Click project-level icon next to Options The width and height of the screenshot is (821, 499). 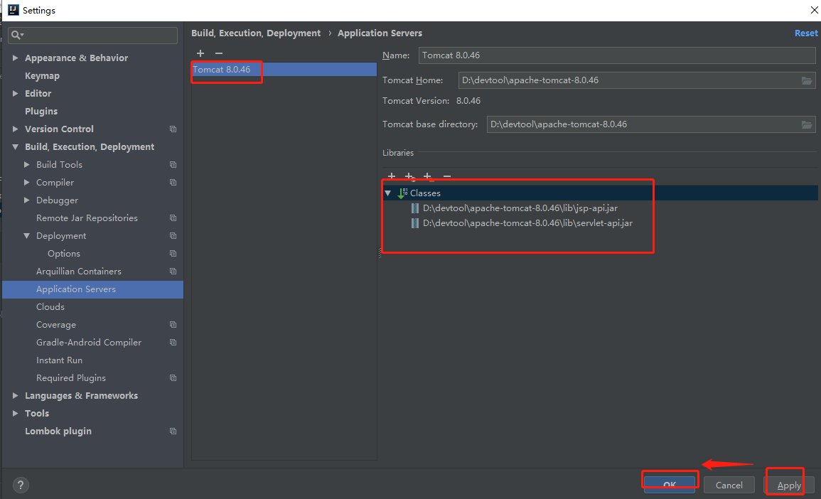click(173, 254)
